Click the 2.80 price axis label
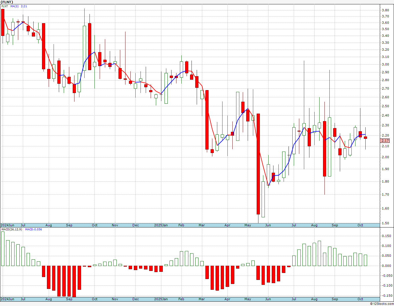 point(385,80)
